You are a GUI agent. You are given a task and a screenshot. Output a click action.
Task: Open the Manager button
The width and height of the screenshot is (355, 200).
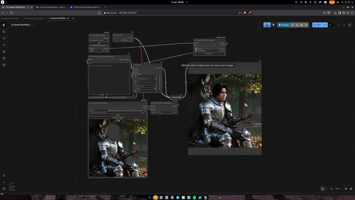(284, 25)
